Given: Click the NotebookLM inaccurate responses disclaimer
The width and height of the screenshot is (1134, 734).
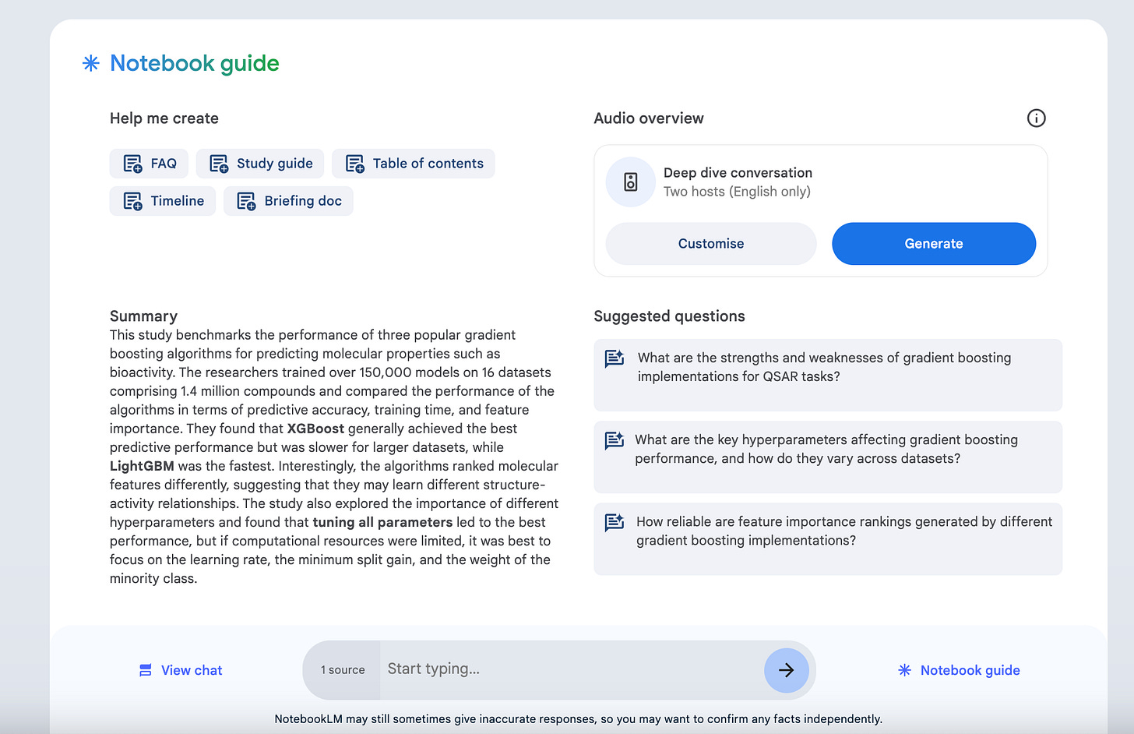Looking at the screenshot, I should [578, 719].
